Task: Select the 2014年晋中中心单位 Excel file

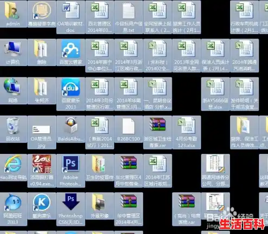Action: (100, 55)
